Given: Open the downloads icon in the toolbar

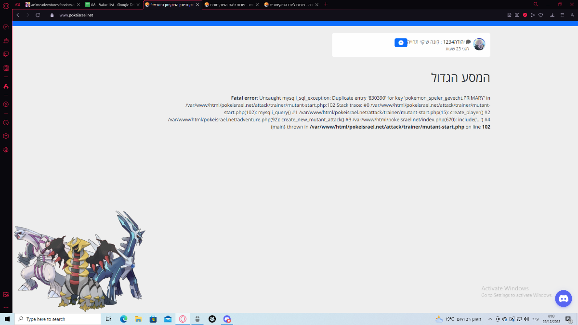Looking at the screenshot, I should pos(552,15).
